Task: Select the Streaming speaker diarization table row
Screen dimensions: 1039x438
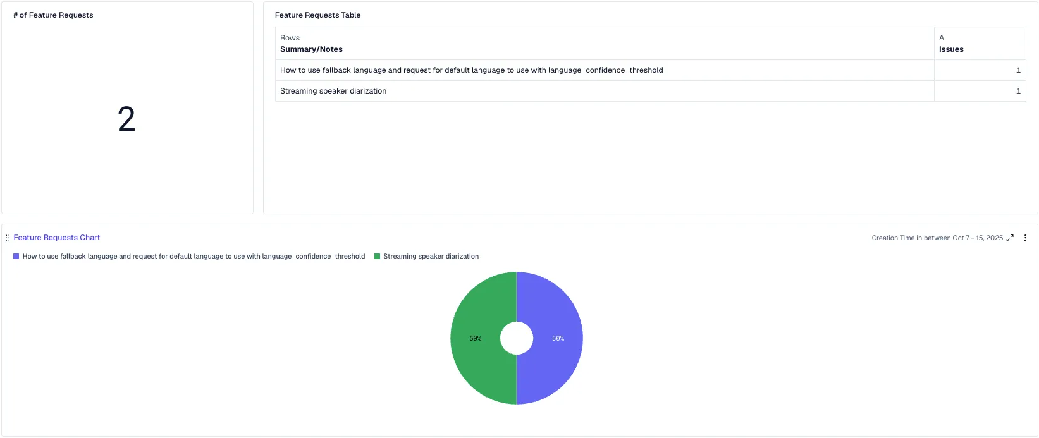Action: pos(333,91)
